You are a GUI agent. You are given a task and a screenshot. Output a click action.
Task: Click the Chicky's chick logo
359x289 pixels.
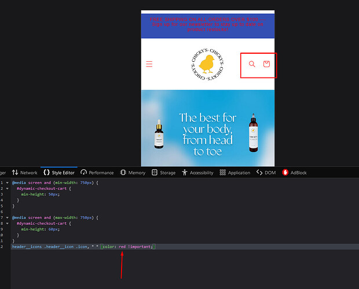(207, 64)
